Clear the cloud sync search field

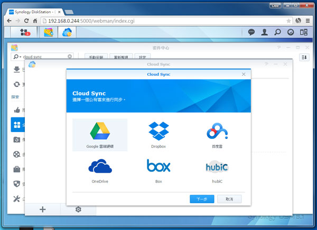click(x=70, y=56)
